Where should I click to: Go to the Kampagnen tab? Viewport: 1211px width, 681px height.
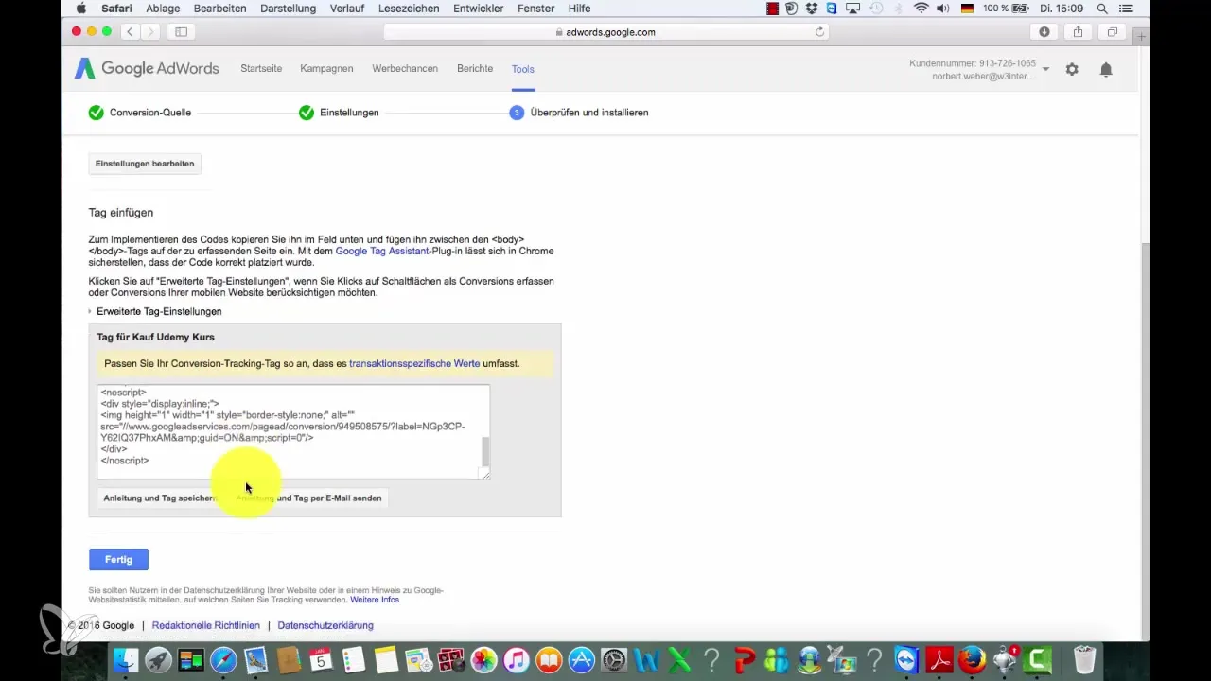pyautogui.click(x=326, y=69)
